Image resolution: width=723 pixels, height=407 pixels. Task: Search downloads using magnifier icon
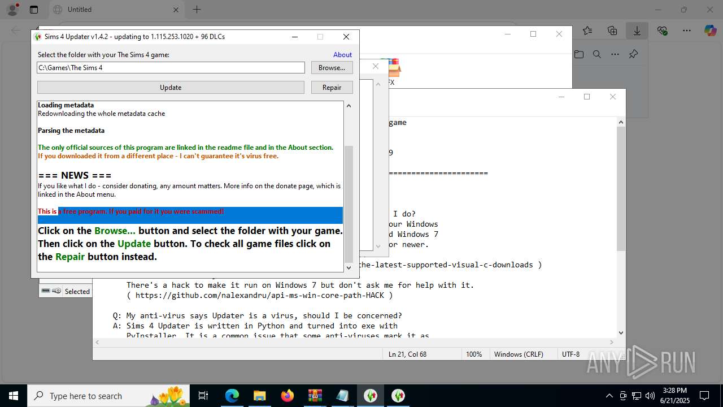tap(597, 54)
